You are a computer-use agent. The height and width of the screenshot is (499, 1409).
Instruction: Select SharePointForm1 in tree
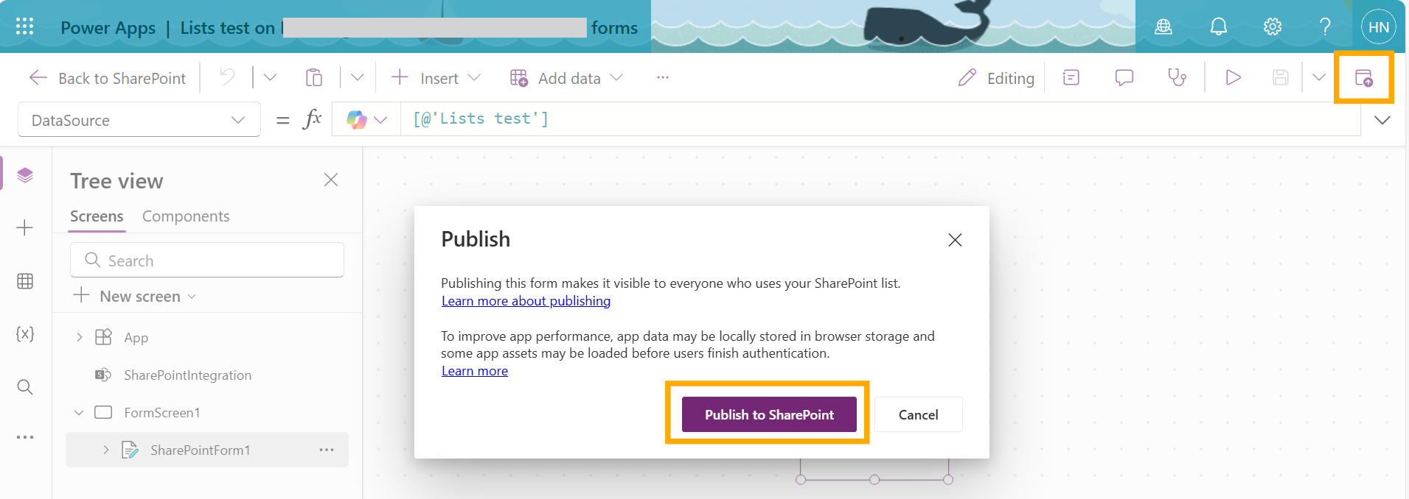coord(200,450)
